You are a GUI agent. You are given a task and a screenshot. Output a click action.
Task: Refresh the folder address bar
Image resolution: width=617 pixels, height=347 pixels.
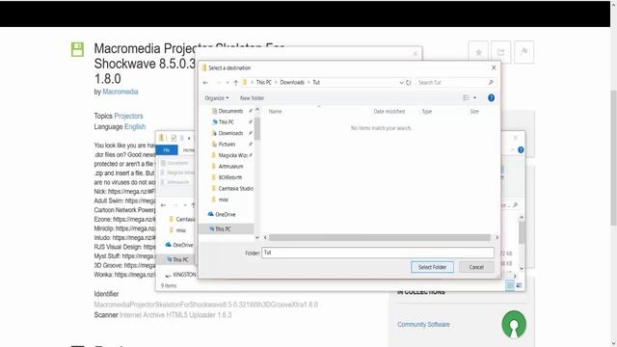point(409,83)
